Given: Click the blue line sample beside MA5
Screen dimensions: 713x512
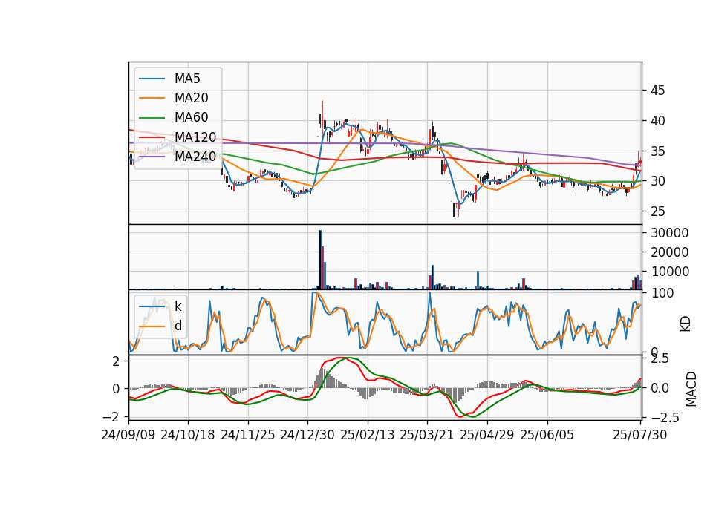Looking at the screenshot, I should point(152,79).
